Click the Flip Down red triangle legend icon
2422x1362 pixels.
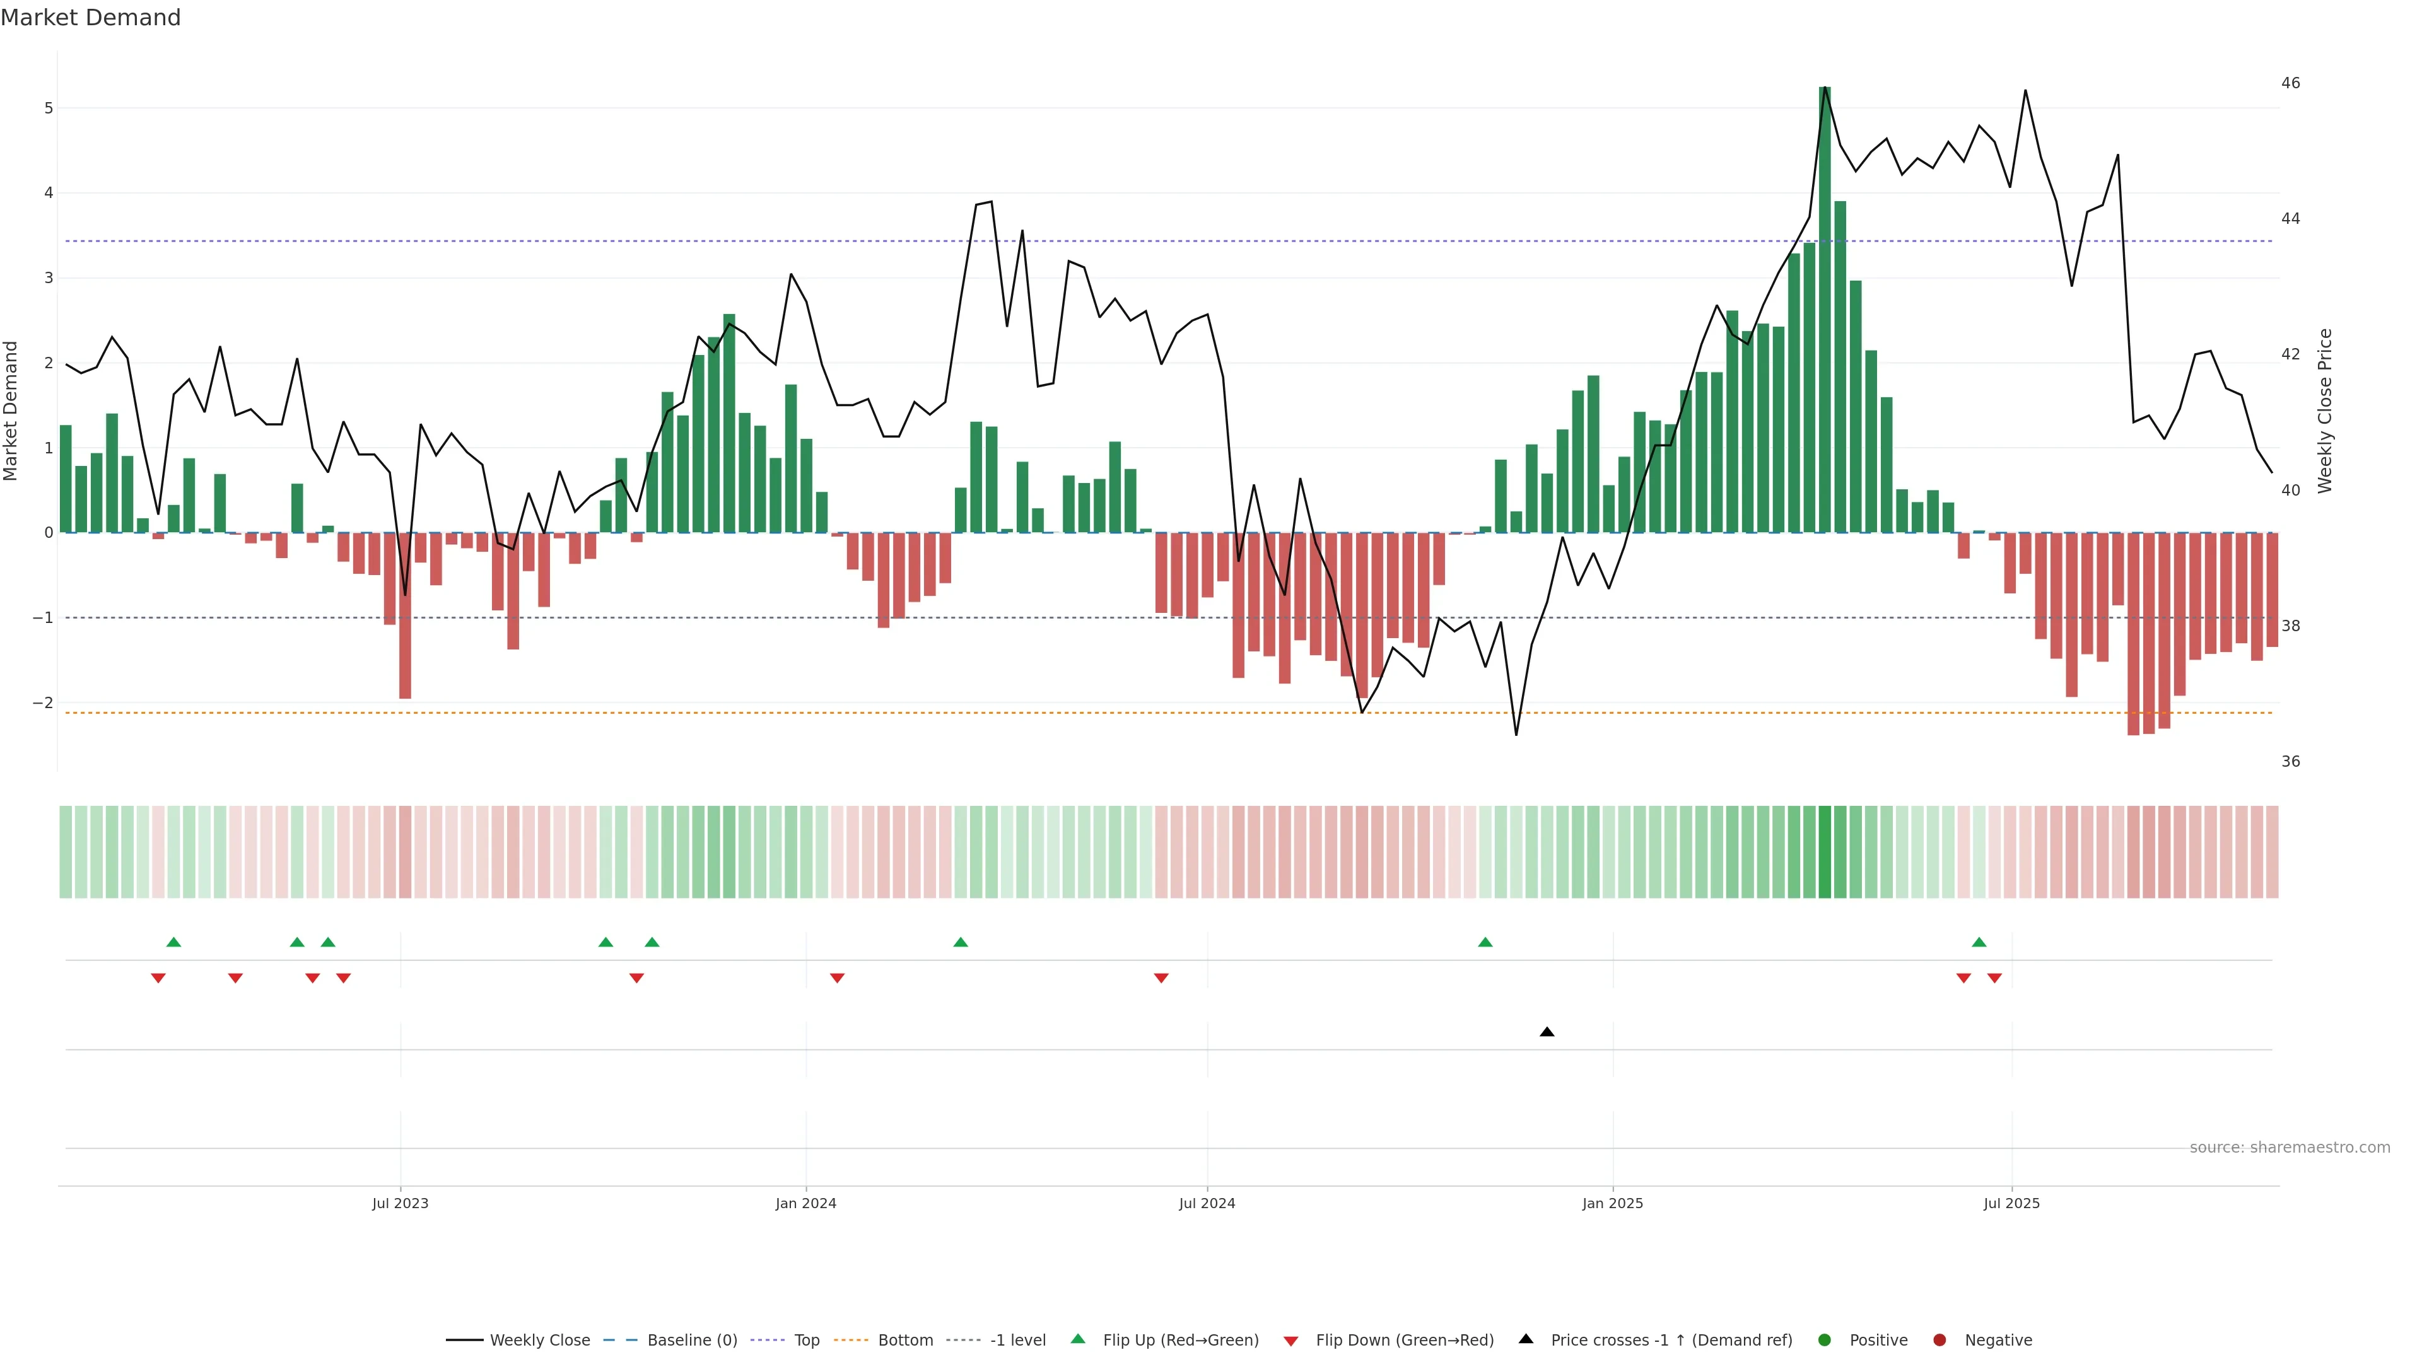[x=1291, y=1341]
